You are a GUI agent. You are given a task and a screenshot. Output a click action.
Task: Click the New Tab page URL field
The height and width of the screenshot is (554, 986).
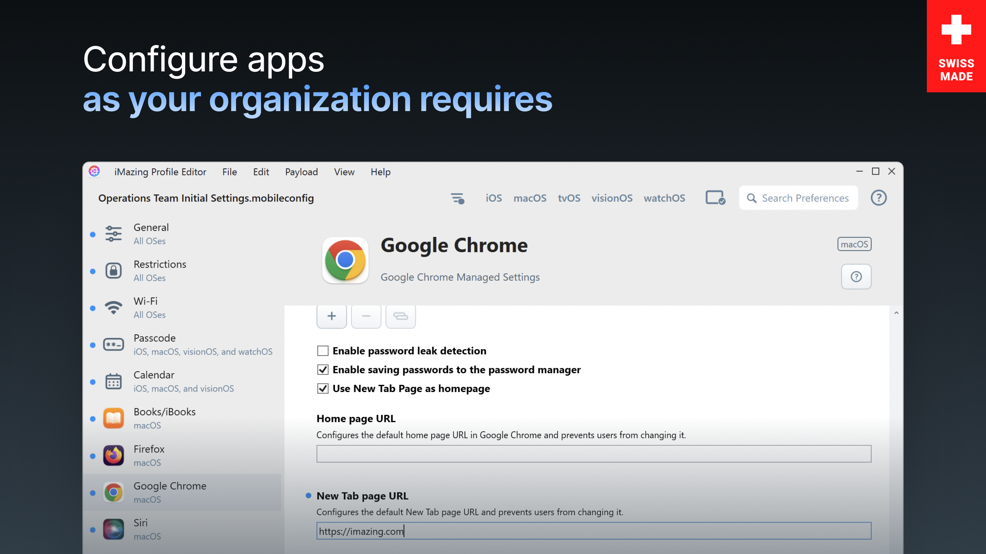(x=594, y=531)
